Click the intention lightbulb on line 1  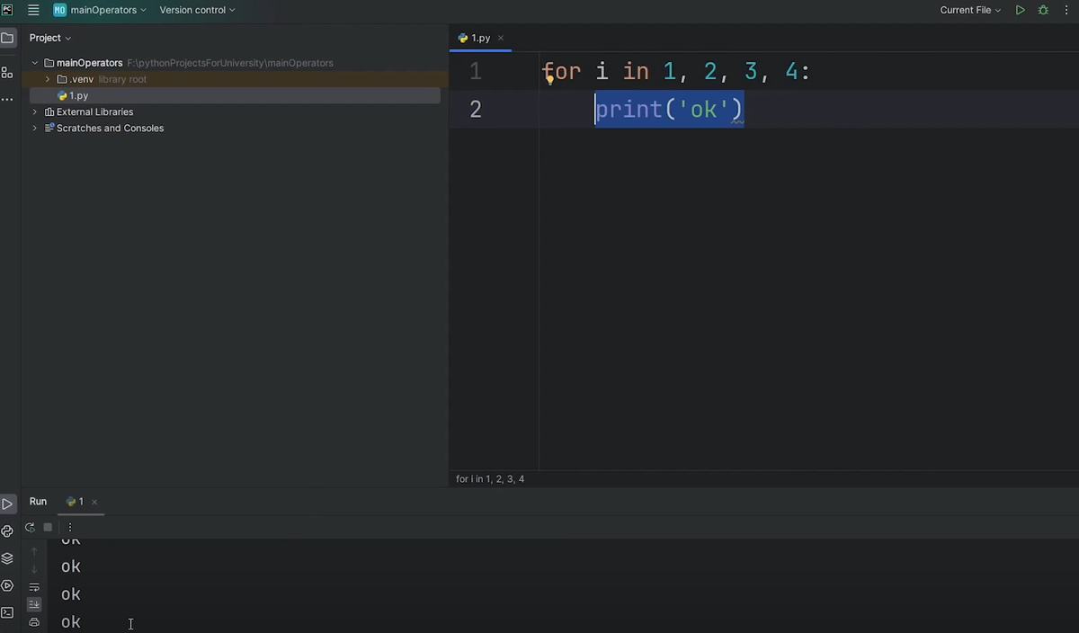(549, 80)
